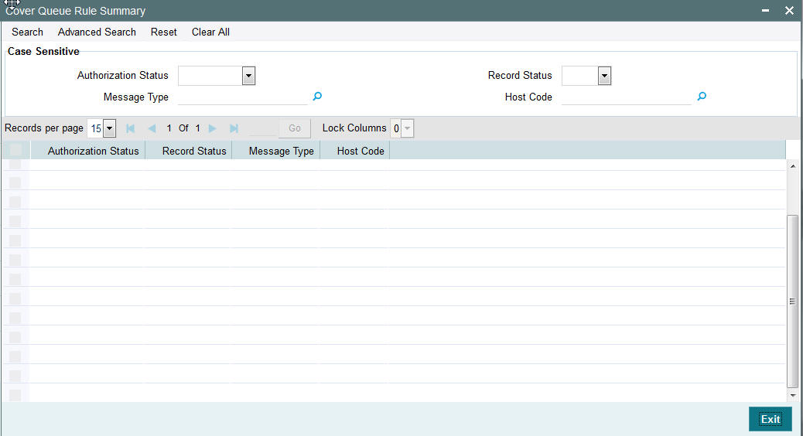Click the Host Code input field
The width and height of the screenshot is (803, 436).
(x=627, y=97)
